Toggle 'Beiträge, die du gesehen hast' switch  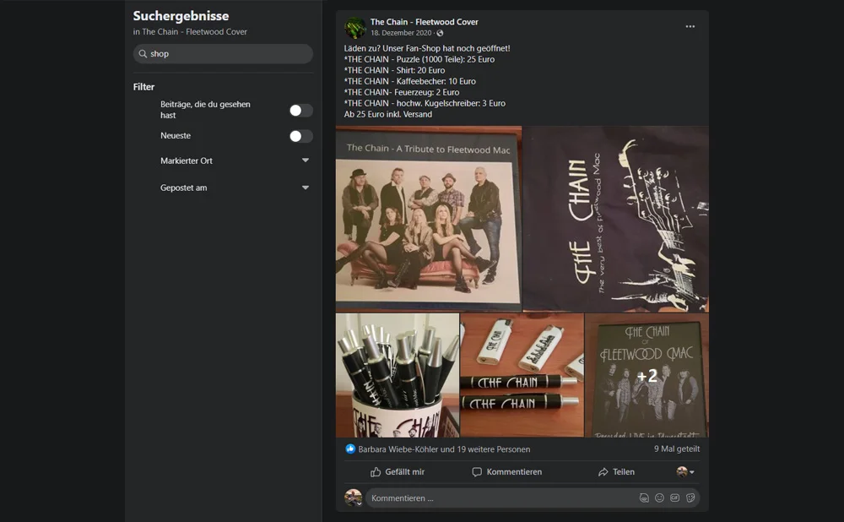301,111
